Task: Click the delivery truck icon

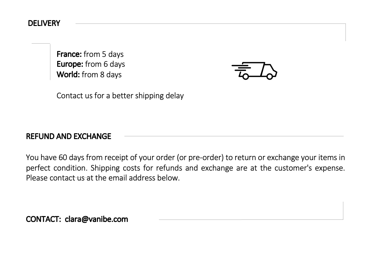Action: 254,70
